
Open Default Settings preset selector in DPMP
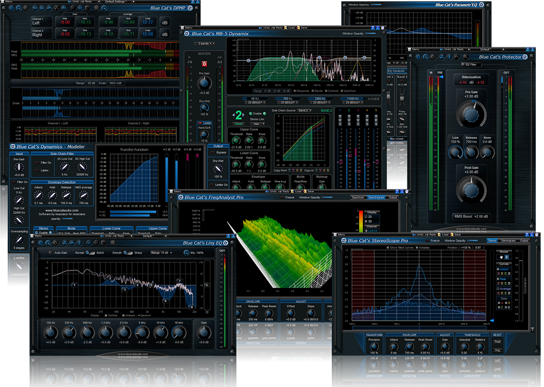pyautogui.click(x=116, y=2)
